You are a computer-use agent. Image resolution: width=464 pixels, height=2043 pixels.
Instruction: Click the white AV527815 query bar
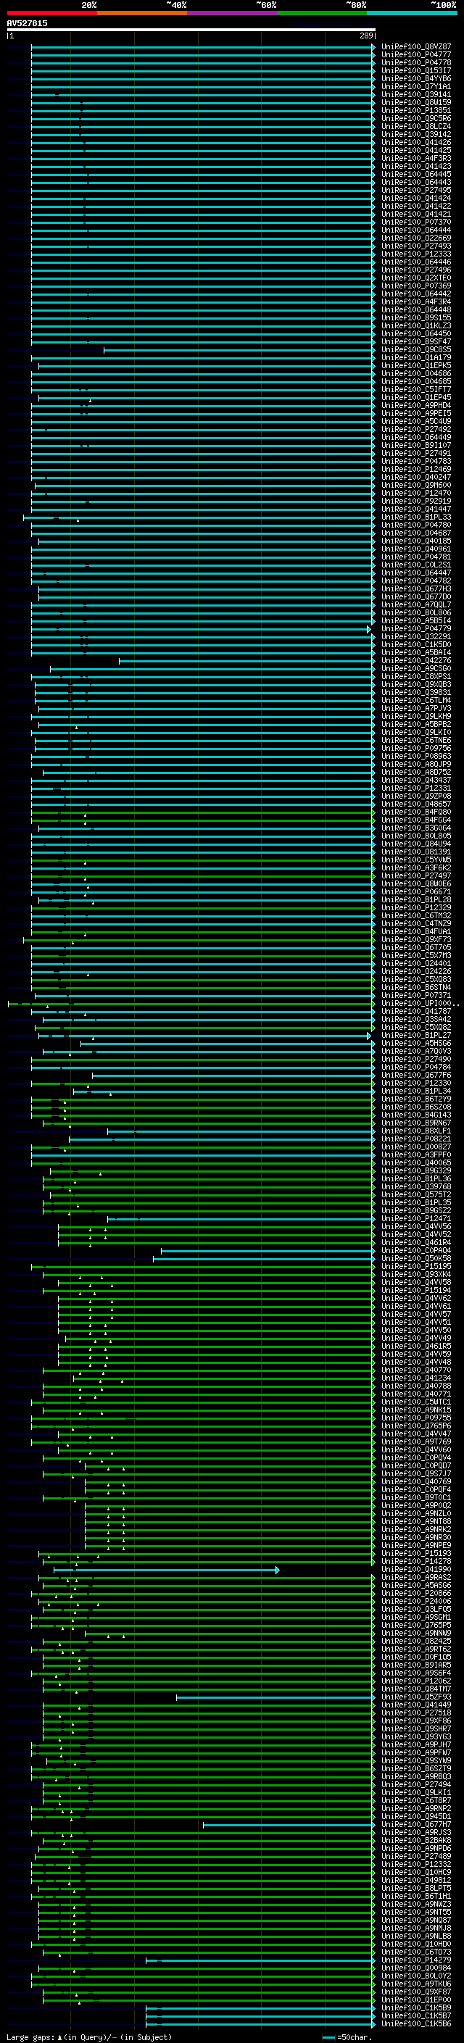191,29
